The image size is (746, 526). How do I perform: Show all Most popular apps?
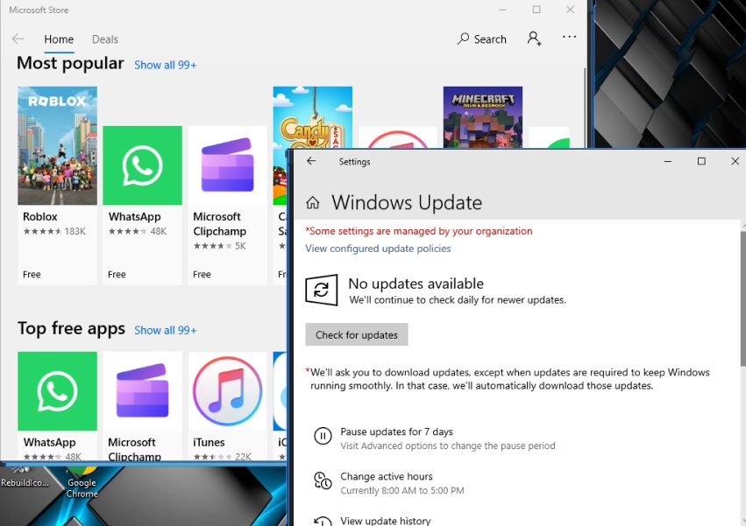165,65
